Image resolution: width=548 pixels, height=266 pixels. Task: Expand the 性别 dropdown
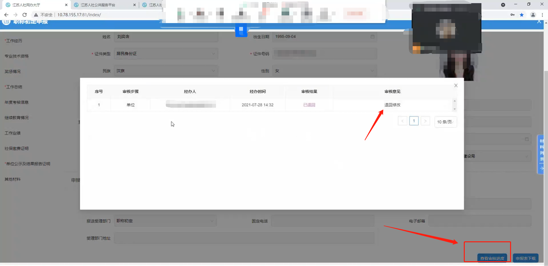[325, 71]
